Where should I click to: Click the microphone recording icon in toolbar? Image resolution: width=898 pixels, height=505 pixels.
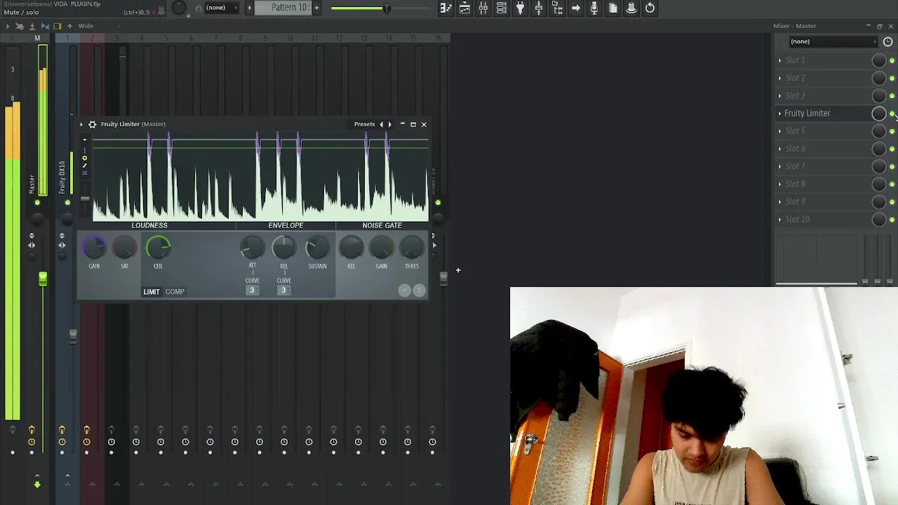(x=594, y=8)
